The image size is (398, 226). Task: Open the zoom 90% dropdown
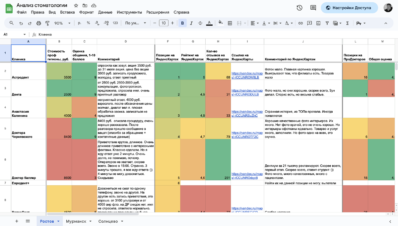(x=63, y=23)
